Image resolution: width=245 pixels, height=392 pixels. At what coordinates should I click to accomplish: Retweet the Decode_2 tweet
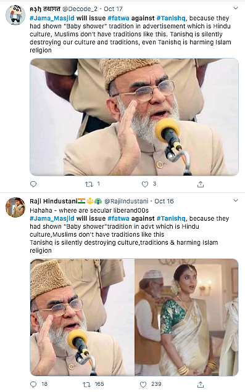coord(89,184)
